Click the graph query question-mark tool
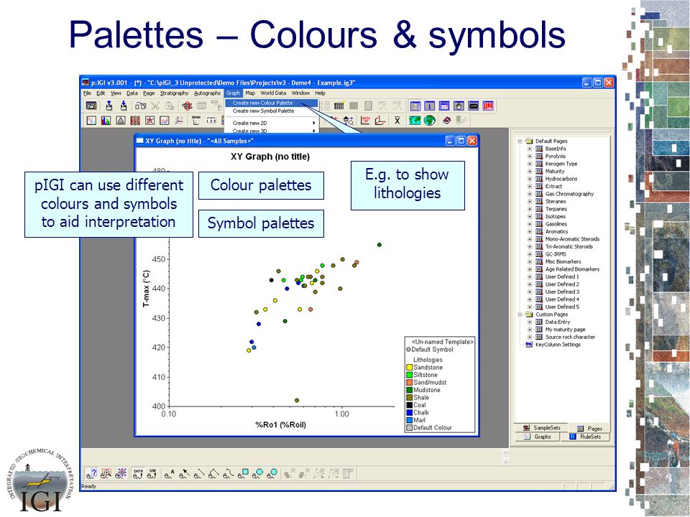This screenshot has height=517, width=690. [91, 473]
